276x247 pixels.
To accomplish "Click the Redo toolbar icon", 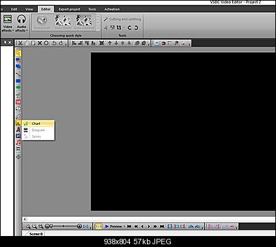I will [61, 43].
